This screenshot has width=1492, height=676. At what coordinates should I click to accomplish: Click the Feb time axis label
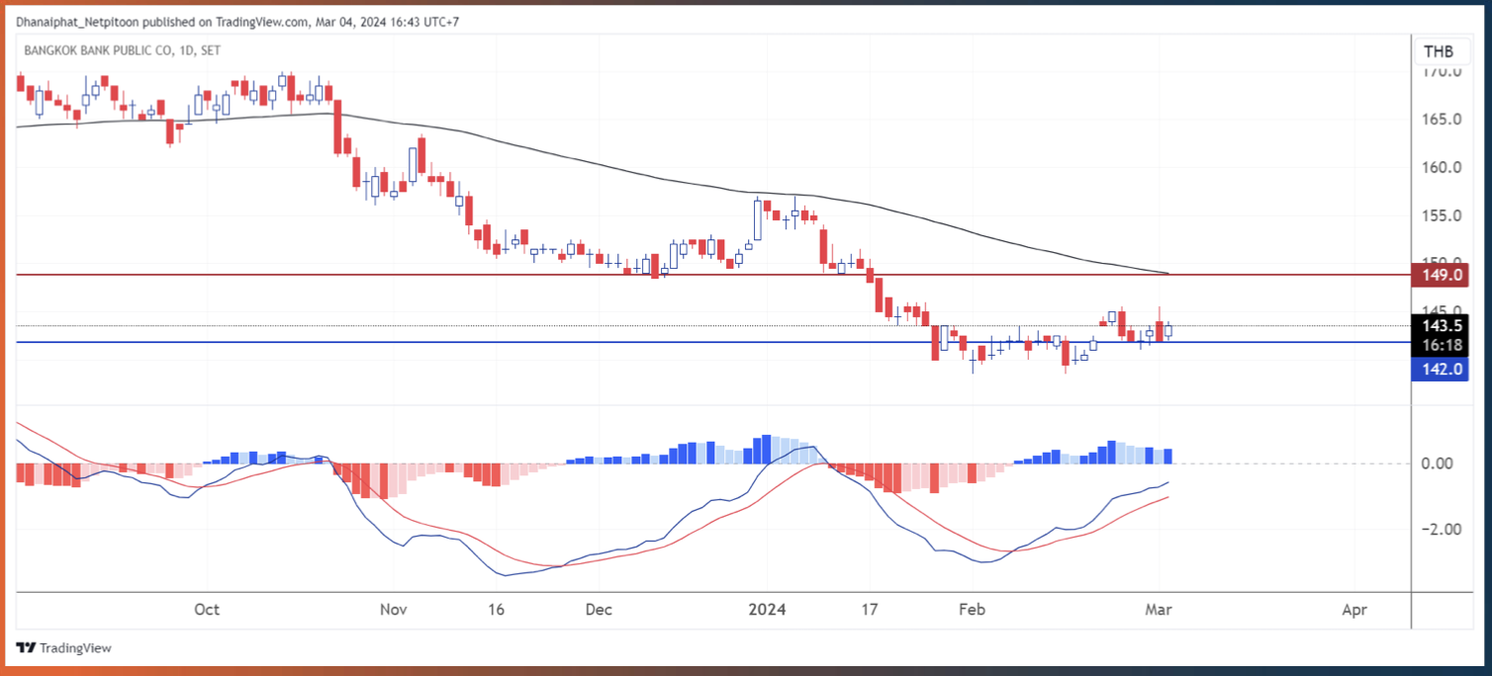click(x=974, y=609)
